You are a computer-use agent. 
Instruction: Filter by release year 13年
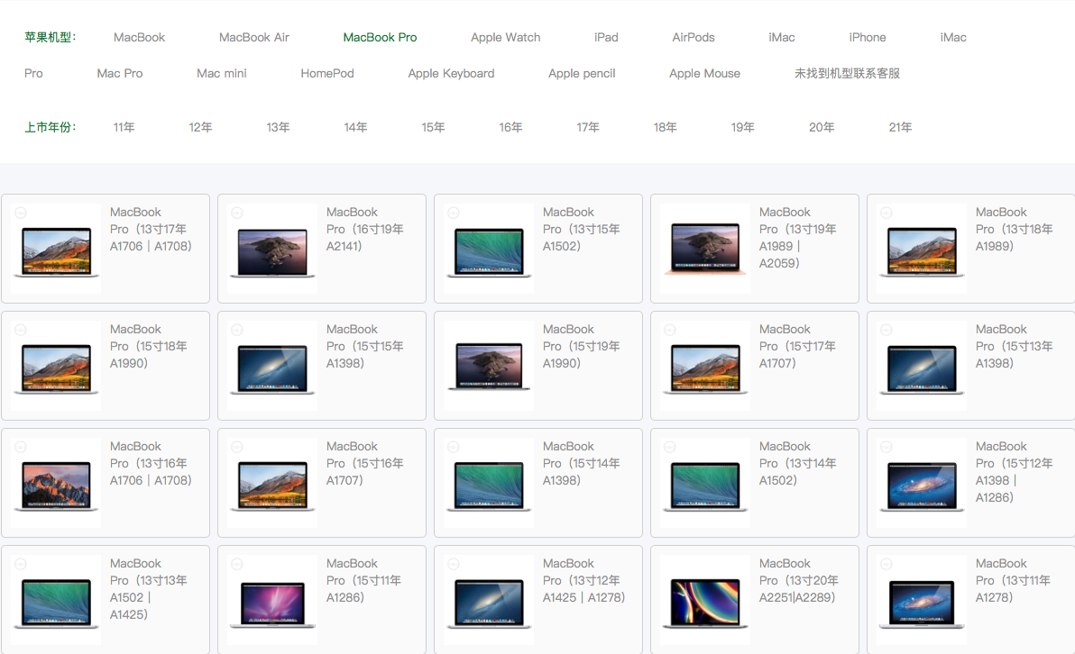pos(278,127)
